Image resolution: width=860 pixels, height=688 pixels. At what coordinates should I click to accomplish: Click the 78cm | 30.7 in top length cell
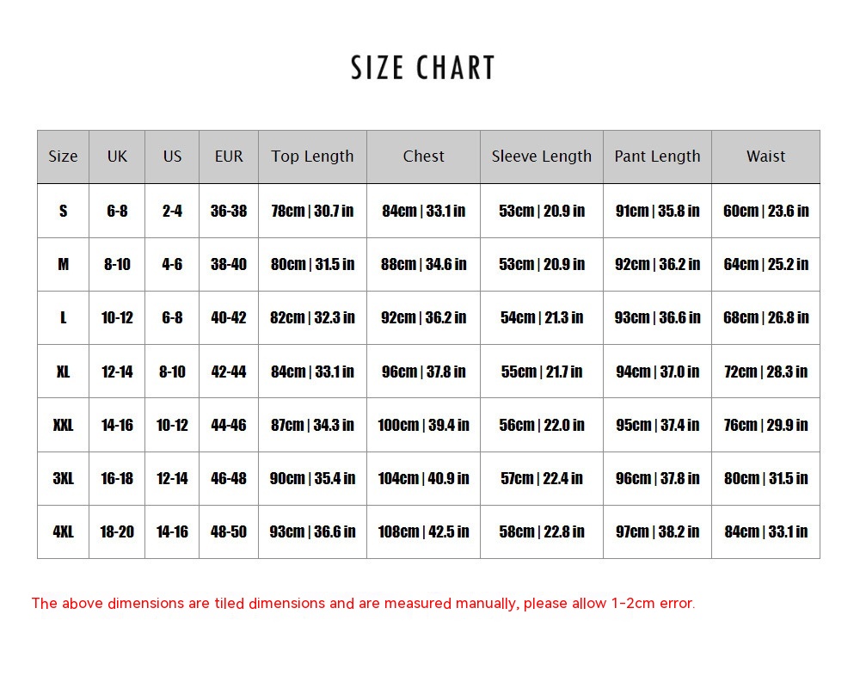pos(312,211)
